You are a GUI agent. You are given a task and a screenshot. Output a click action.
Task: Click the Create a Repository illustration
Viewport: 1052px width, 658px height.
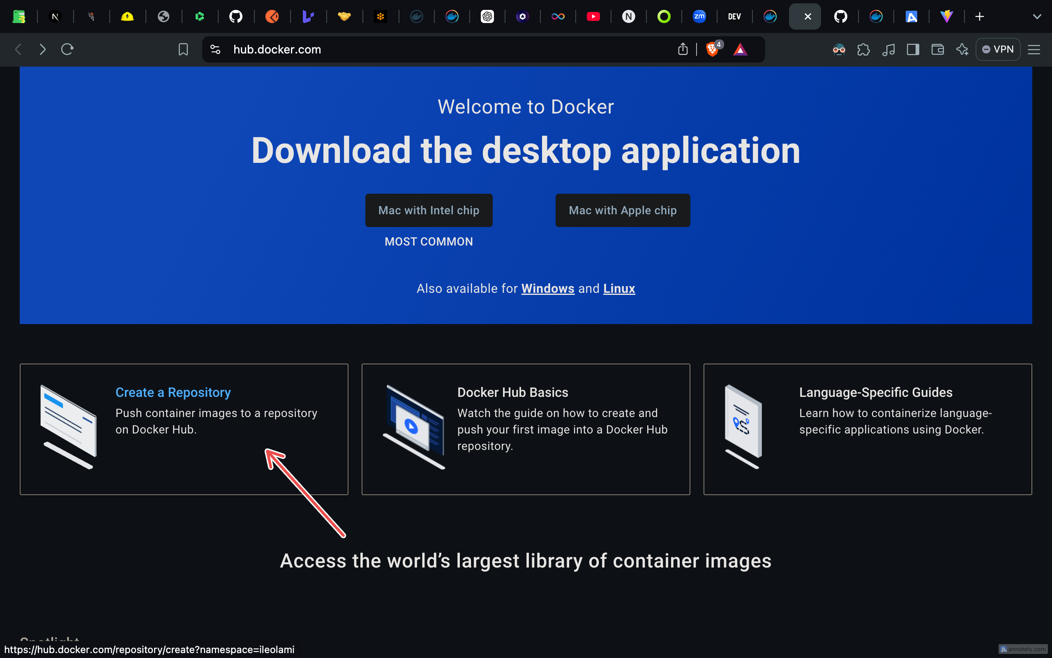click(x=68, y=426)
